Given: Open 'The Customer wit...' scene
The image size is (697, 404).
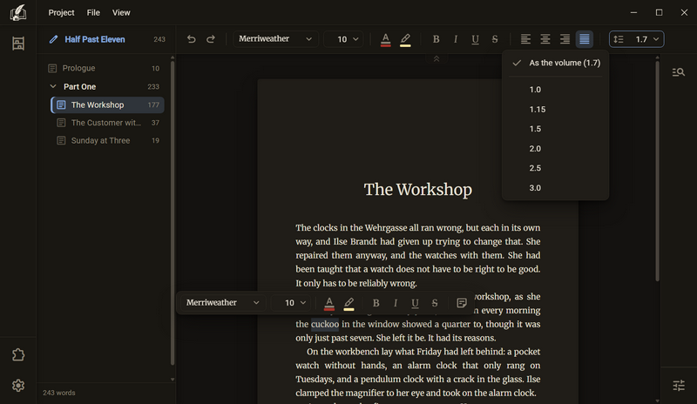Looking at the screenshot, I should (107, 123).
